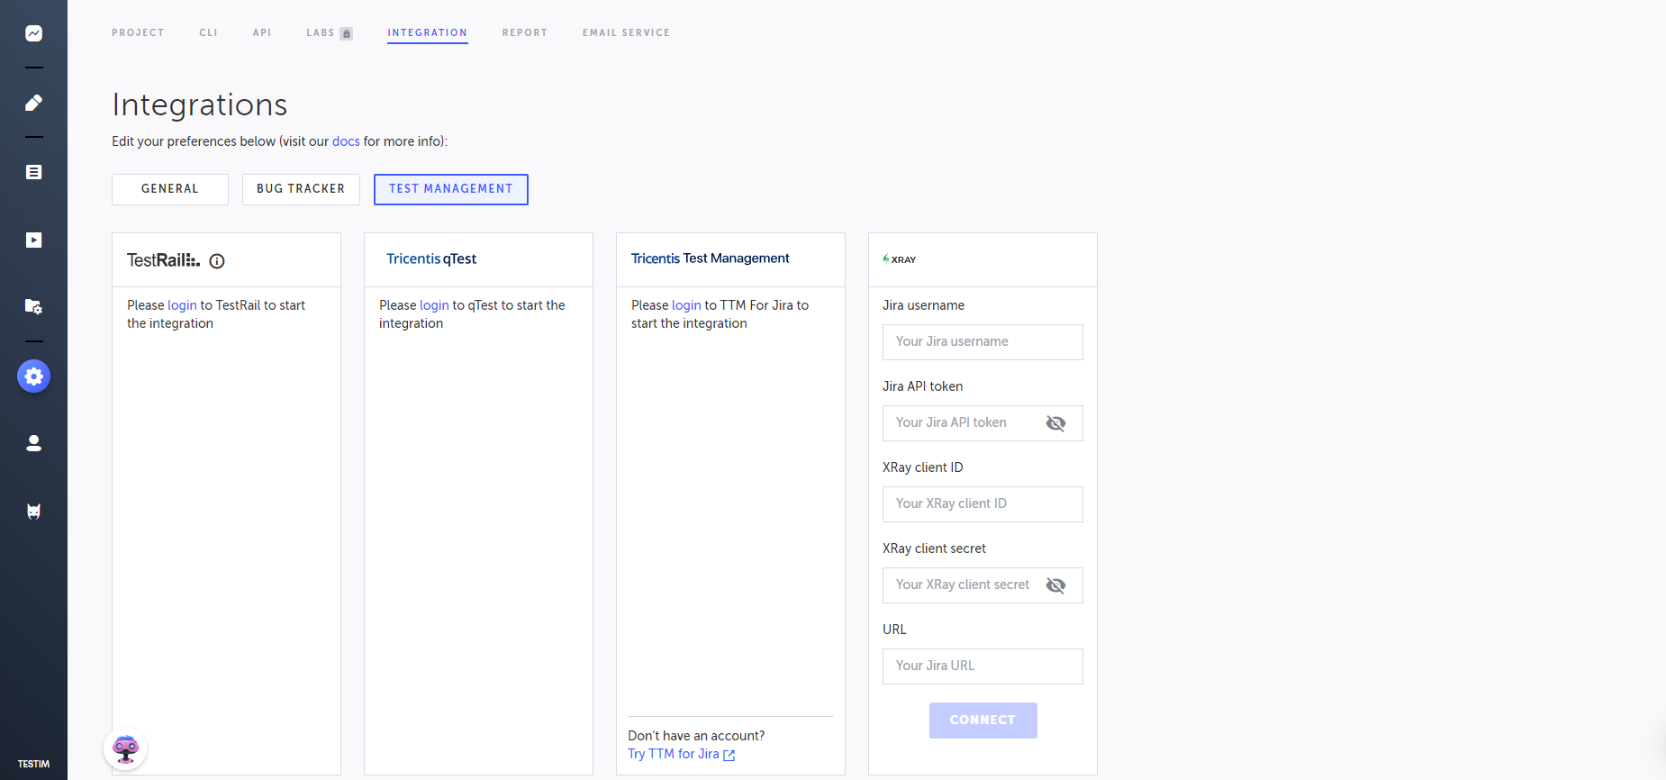Click the Integrations page heading
This screenshot has height=780, width=1666.
(x=200, y=104)
